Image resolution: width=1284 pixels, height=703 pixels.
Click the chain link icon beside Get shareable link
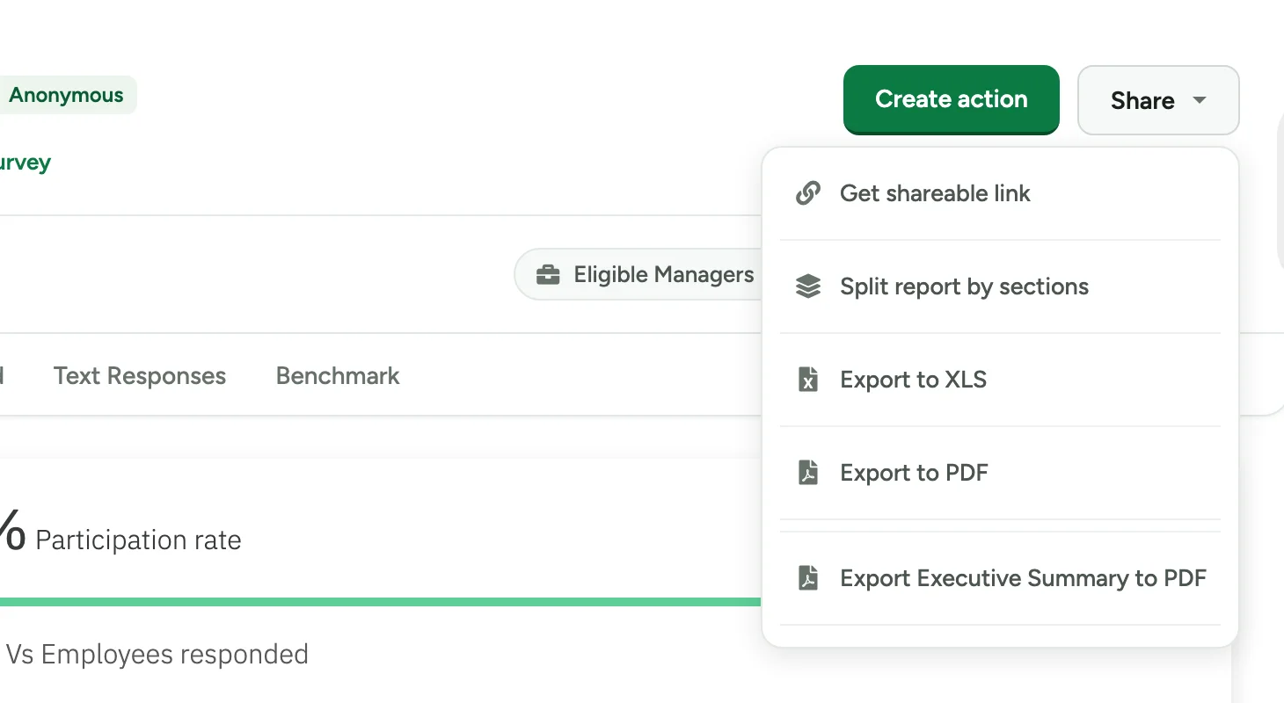click(x=808, y=193)
